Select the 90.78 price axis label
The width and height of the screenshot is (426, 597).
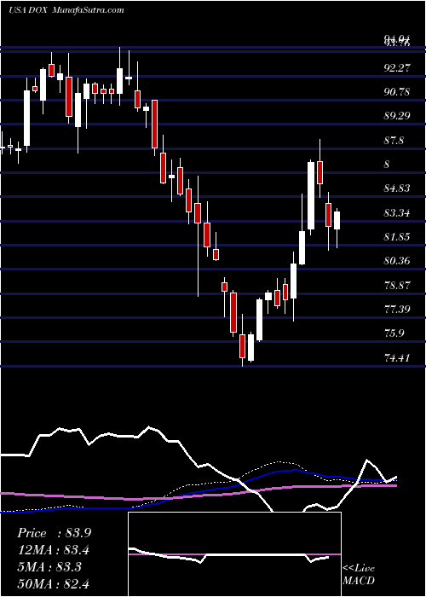pos(397,92)
